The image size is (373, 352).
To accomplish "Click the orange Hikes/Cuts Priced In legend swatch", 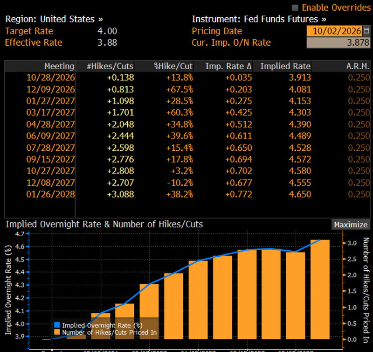I will tap(57, 332).
